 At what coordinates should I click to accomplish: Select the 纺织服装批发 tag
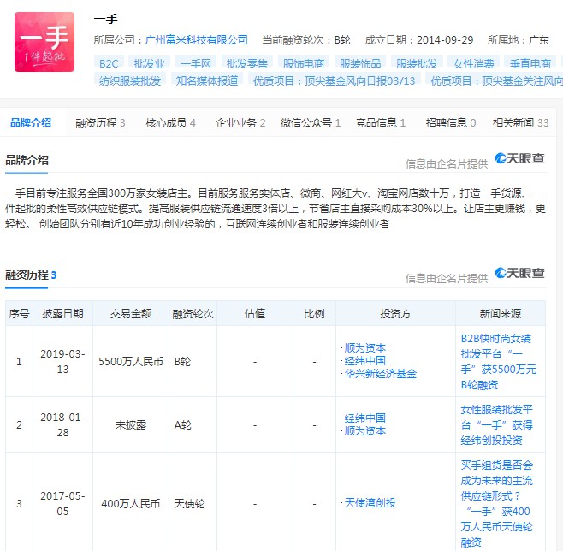[130, 80]
